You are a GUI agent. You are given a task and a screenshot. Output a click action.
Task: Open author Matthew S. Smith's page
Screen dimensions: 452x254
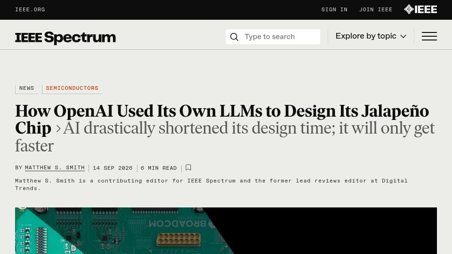(55, 168)
